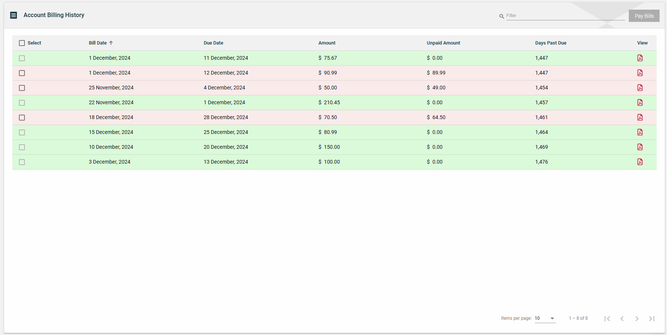The image size is (667, 335).
Task: Open PDF for the 1 December, 2024 bill
Action: pyautogui.click(x=640, y=58)
